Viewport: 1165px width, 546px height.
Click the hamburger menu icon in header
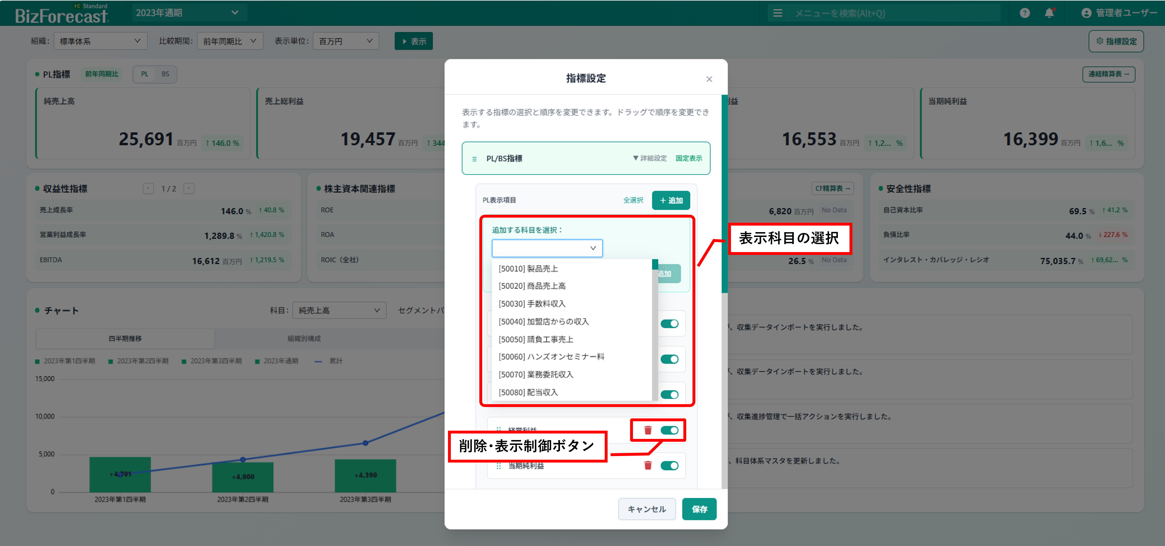click(x=777, y=13)
